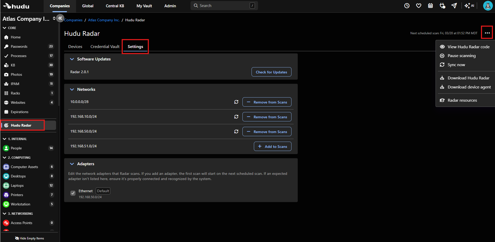Rescan the 192.168.10.0/24 network refresh icon
The width and height of the screenshot is (495, 242).
[236, 117]
